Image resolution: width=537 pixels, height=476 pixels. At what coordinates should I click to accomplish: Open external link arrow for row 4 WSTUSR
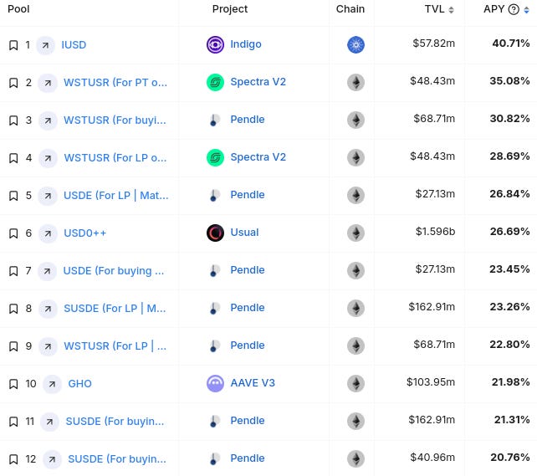point(48,158)
